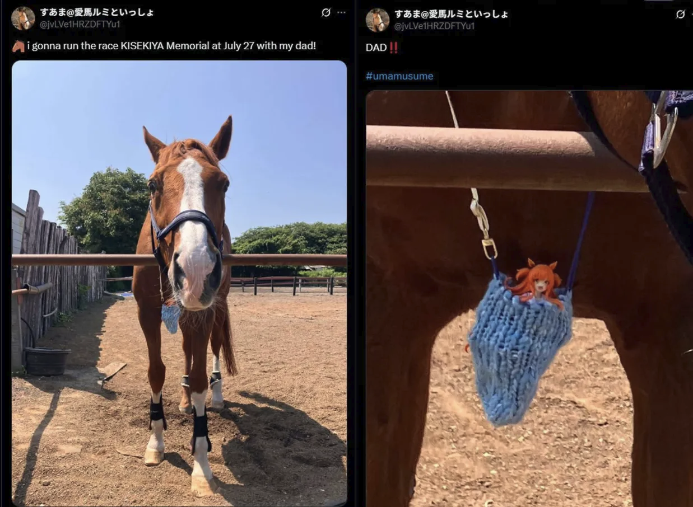The height and width of the screenshot is (507, 693).
Task: Open the DAD tweet text
Action: (x=376, y=48)
